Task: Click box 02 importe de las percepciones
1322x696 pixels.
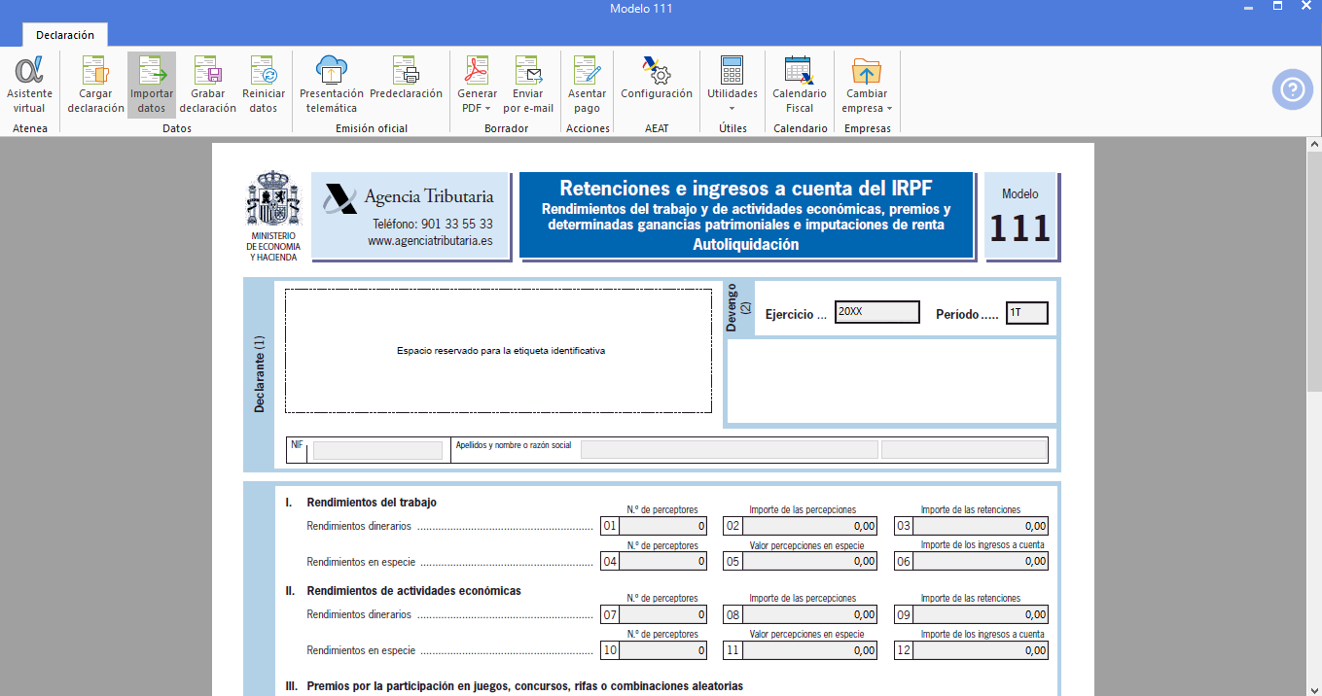Action: tap(811, 526)
